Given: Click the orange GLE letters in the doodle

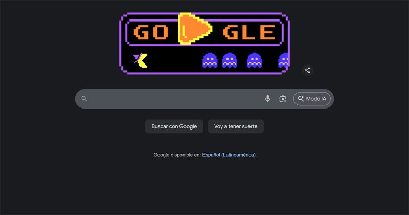Looking at the screenshot, I should 249,32.
